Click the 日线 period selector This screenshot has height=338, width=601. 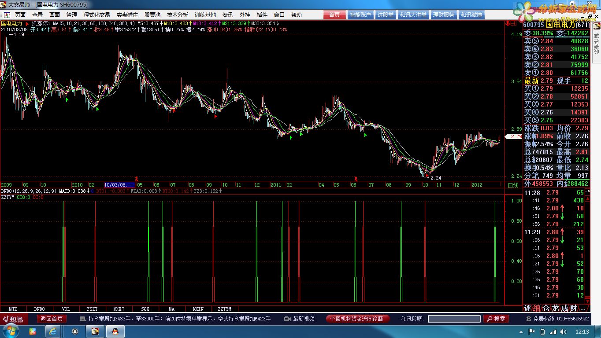pos(513,185)
